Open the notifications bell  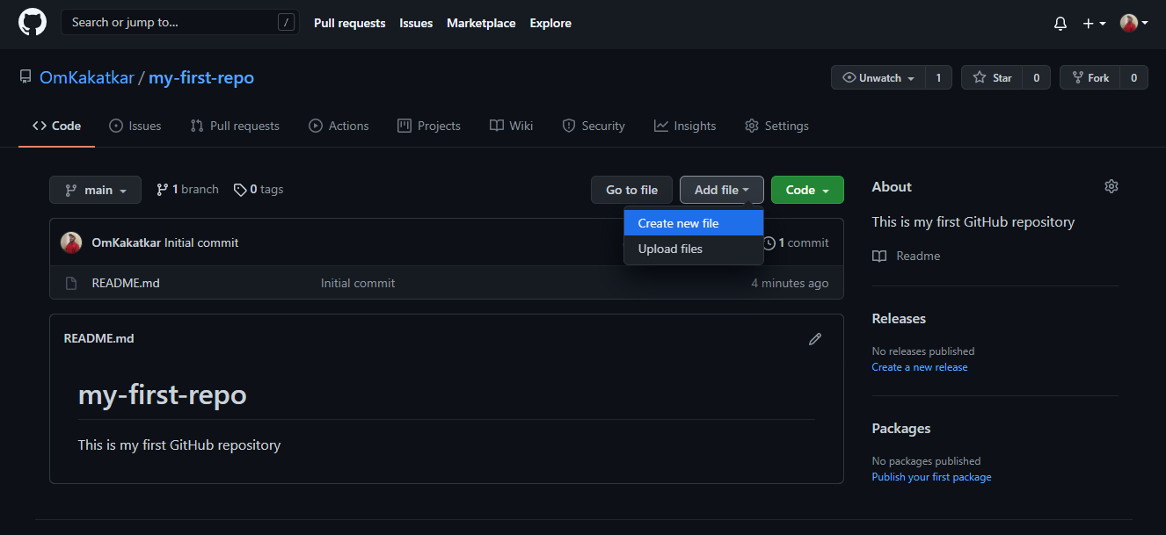pyautogui.click(x=1060, y=24)
